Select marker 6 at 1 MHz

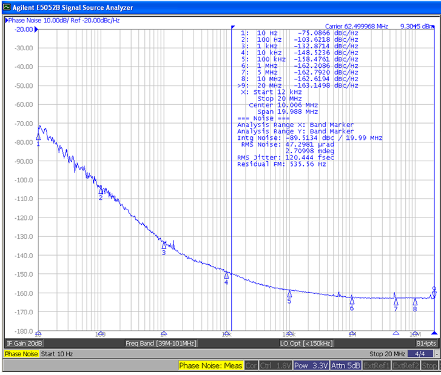[x=352, y=300]
